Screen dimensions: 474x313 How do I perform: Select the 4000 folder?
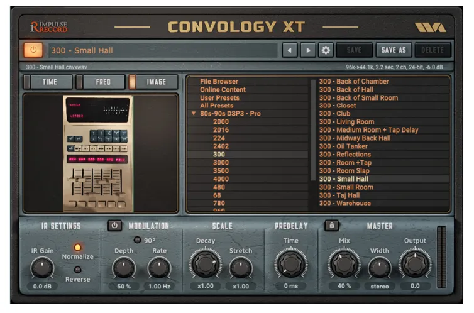[221, 179]
